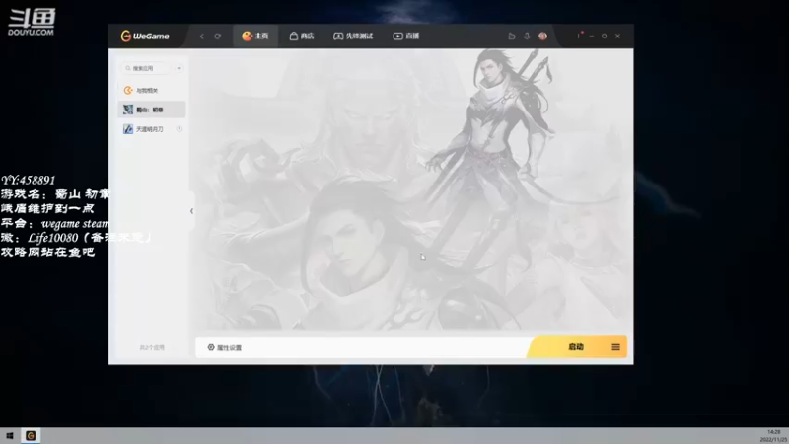Open the download manager icon
Viewport: 789px width, 444px height.
[527, 37]
